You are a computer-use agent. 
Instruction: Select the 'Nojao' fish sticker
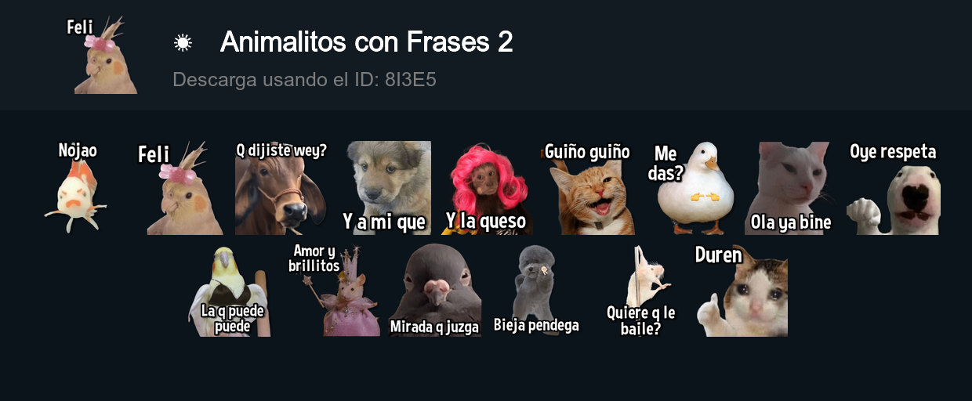click(76, 188)
